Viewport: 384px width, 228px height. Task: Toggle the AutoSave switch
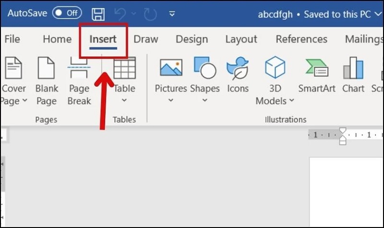tap(67, 13)
